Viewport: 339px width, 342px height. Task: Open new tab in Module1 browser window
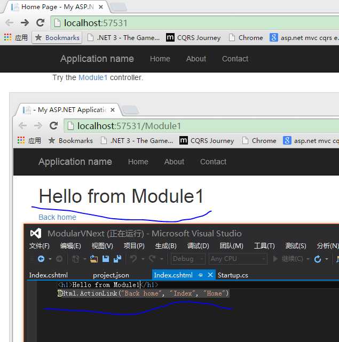130,110
